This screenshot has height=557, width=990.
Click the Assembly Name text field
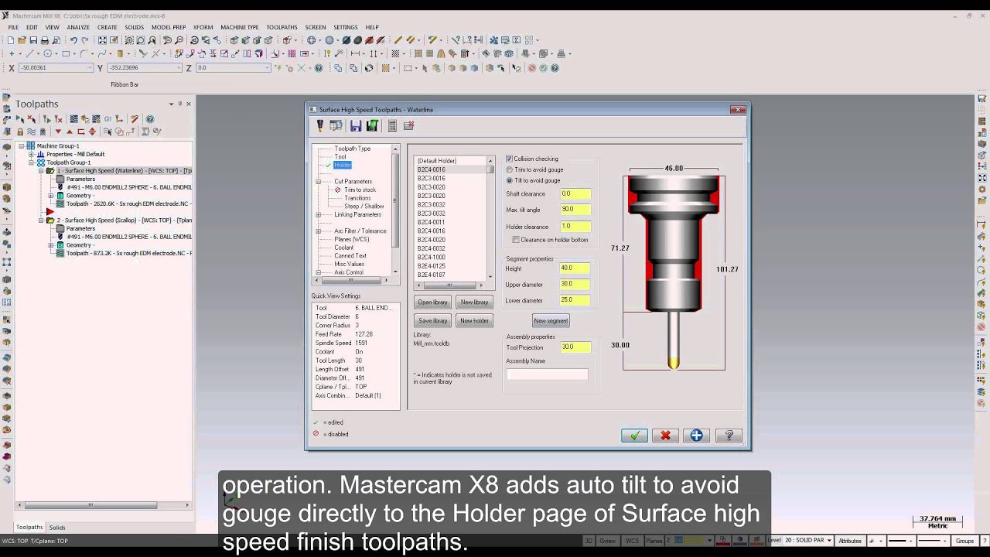(547, 374)
